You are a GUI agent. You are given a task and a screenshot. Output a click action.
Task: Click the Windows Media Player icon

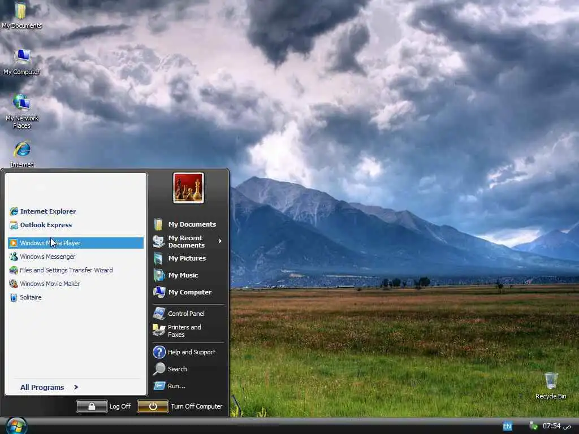pos(14,243)
